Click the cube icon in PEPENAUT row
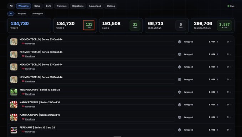 [x=180, y=130]
